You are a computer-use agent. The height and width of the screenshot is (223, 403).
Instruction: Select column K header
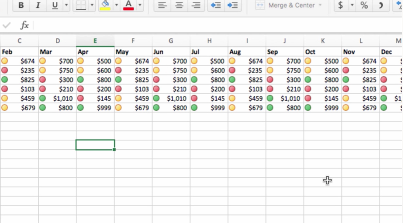click(x=322, y=41)
